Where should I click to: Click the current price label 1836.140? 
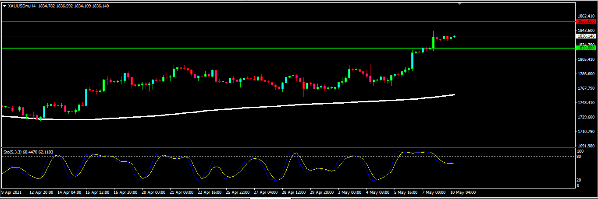click(586, 36)
